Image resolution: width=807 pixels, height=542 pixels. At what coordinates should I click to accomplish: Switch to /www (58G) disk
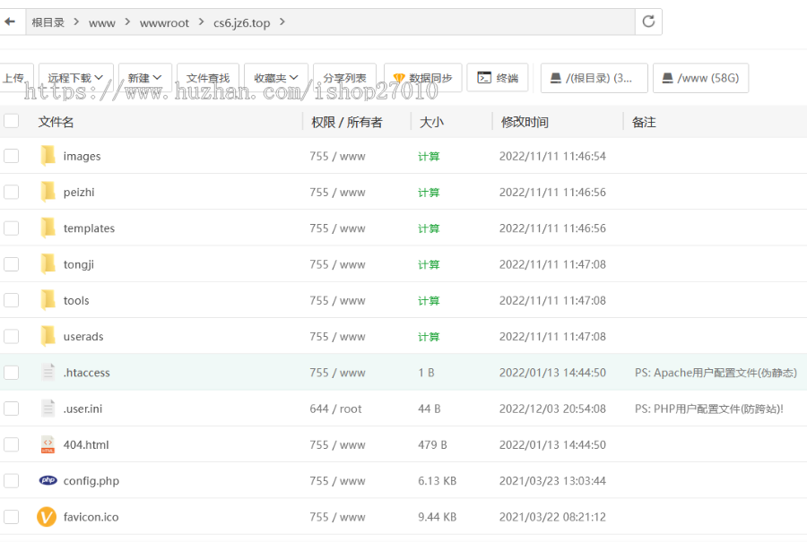700,78
